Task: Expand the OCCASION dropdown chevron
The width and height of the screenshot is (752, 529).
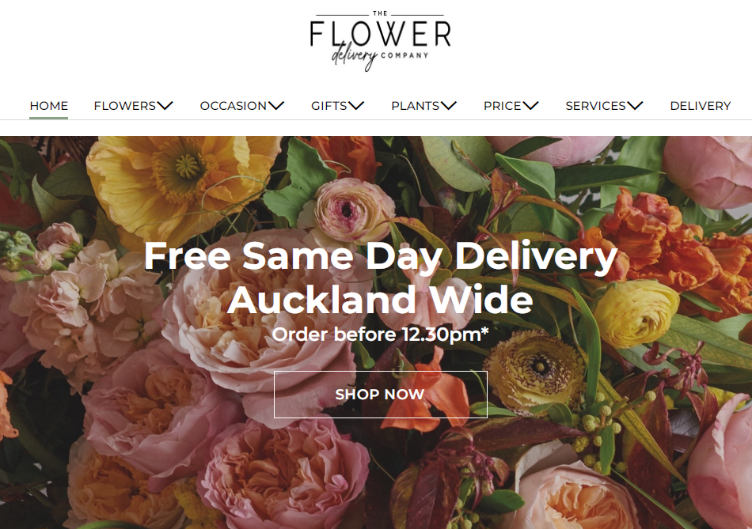Action: coord(276,106)
